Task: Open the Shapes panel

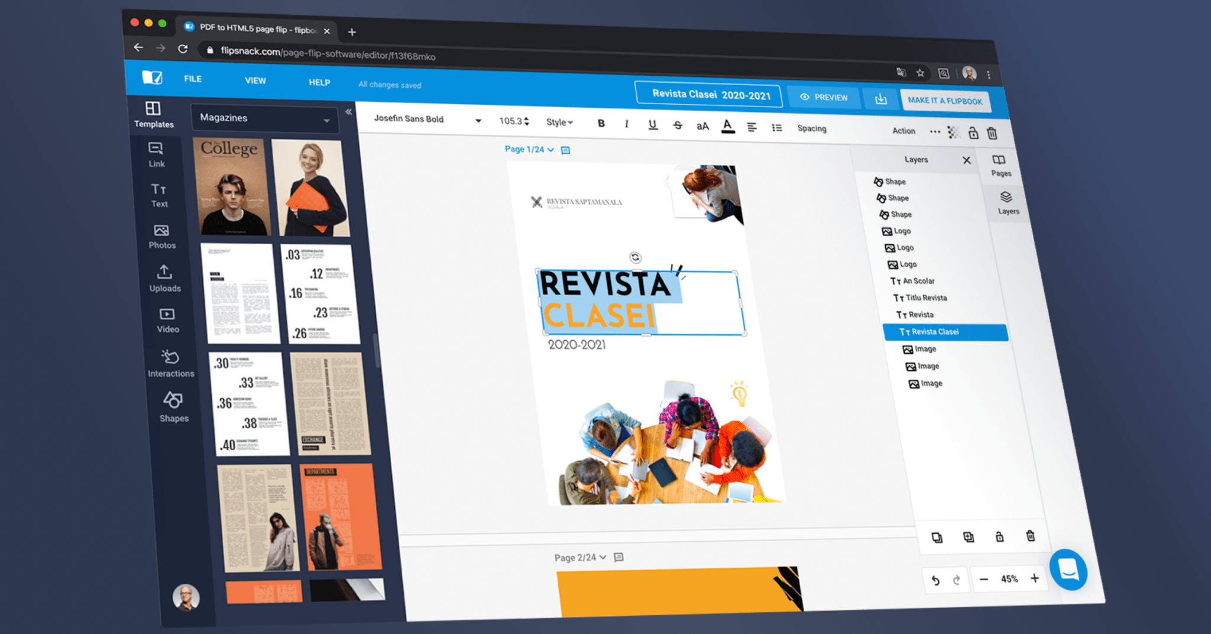Action: coord(174,407)
